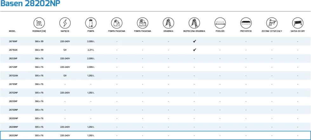Click the Zestaw czyszczący icon

click(x=272, y=23)
